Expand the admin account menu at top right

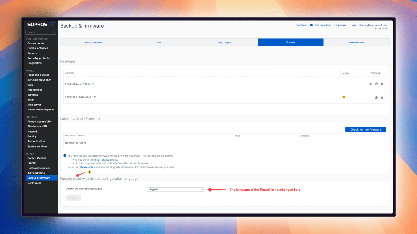tap(374, 25)
